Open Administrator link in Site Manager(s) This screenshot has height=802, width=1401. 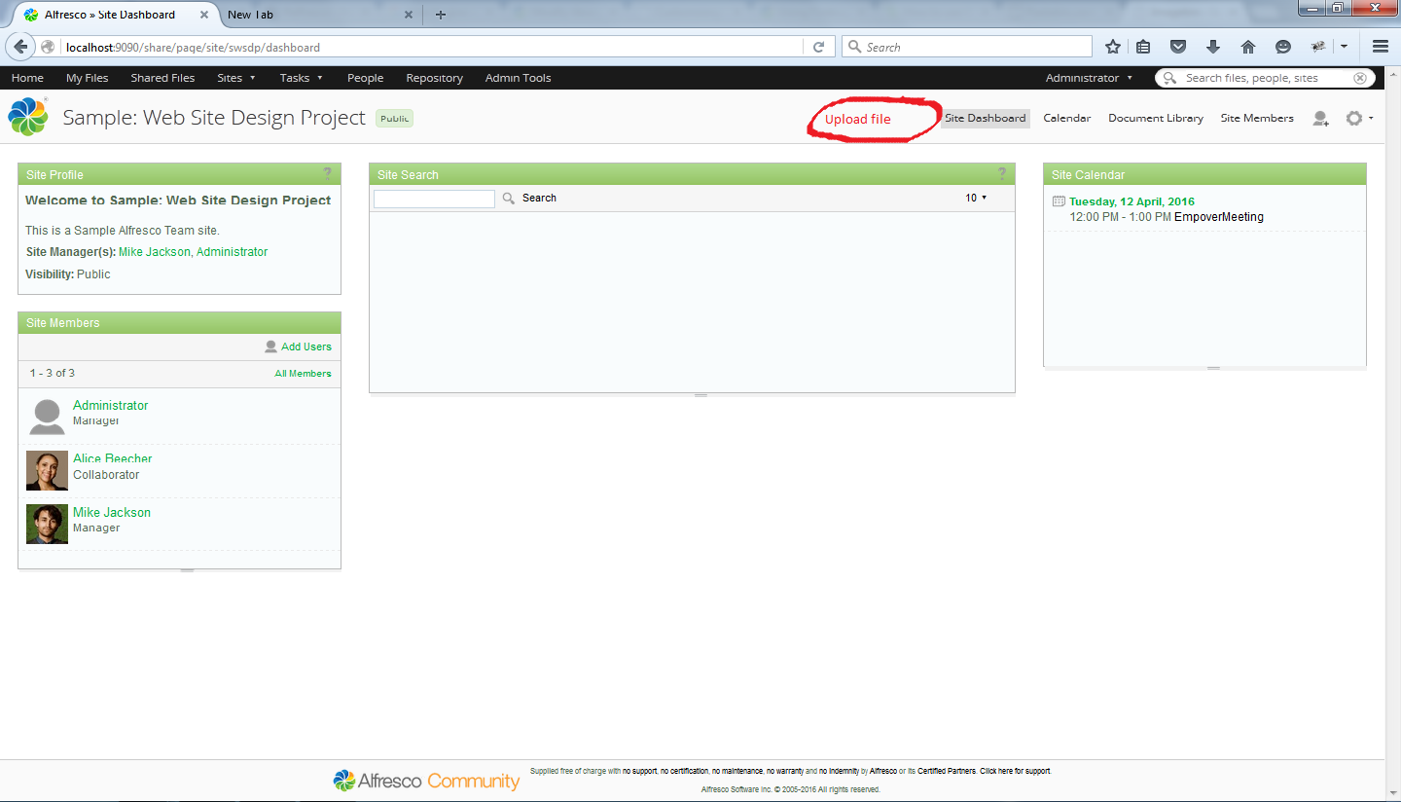[232, 252]
